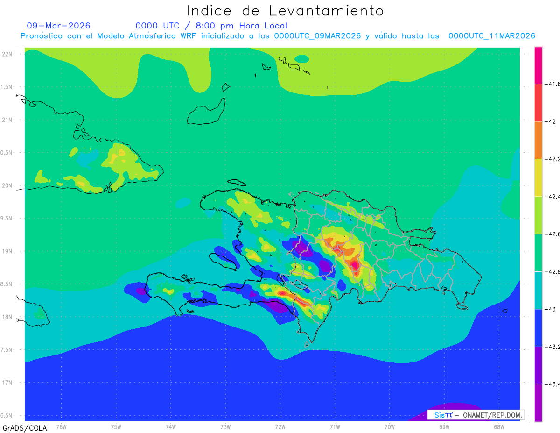Click the "-43" color scale value
The width and height of the screenshot is (560, 433).
[x=550, y=309]
